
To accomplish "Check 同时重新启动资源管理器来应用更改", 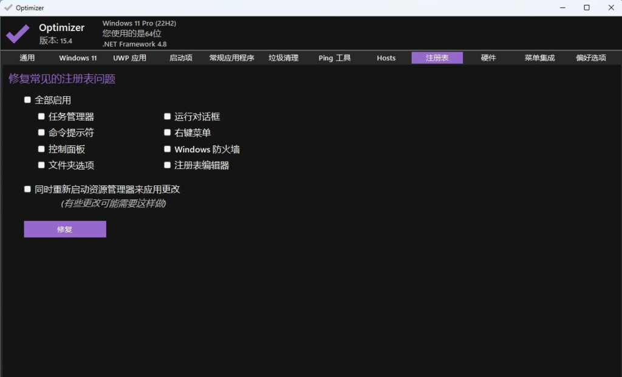I will coord(27,188).
